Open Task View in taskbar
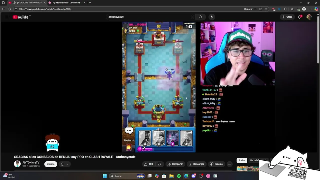Screen dimensions: 320x180 tap(149, 176)
